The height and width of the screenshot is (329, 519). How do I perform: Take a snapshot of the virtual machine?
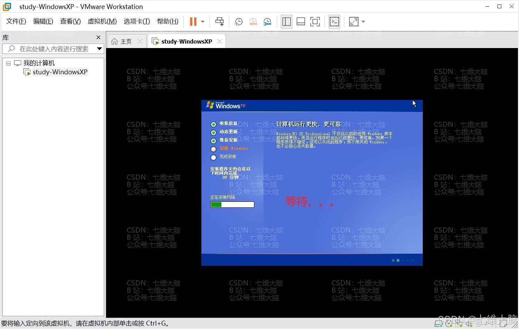pyautogui.click(x=238, y=22)
